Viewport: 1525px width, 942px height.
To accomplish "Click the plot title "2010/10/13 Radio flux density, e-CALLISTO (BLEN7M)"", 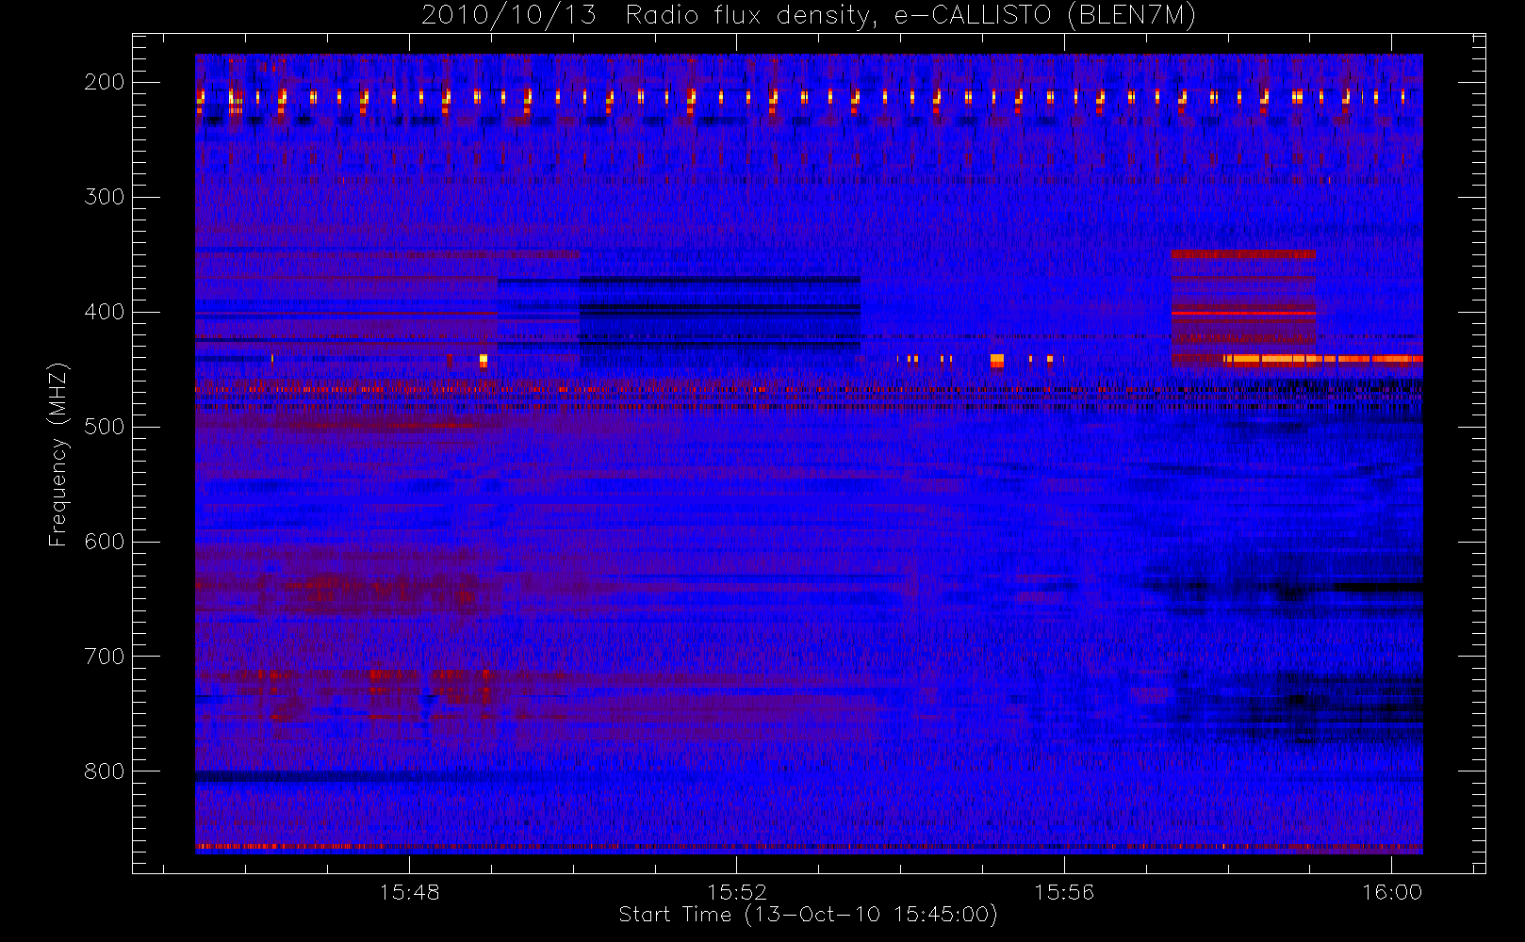I will point(809,15).
